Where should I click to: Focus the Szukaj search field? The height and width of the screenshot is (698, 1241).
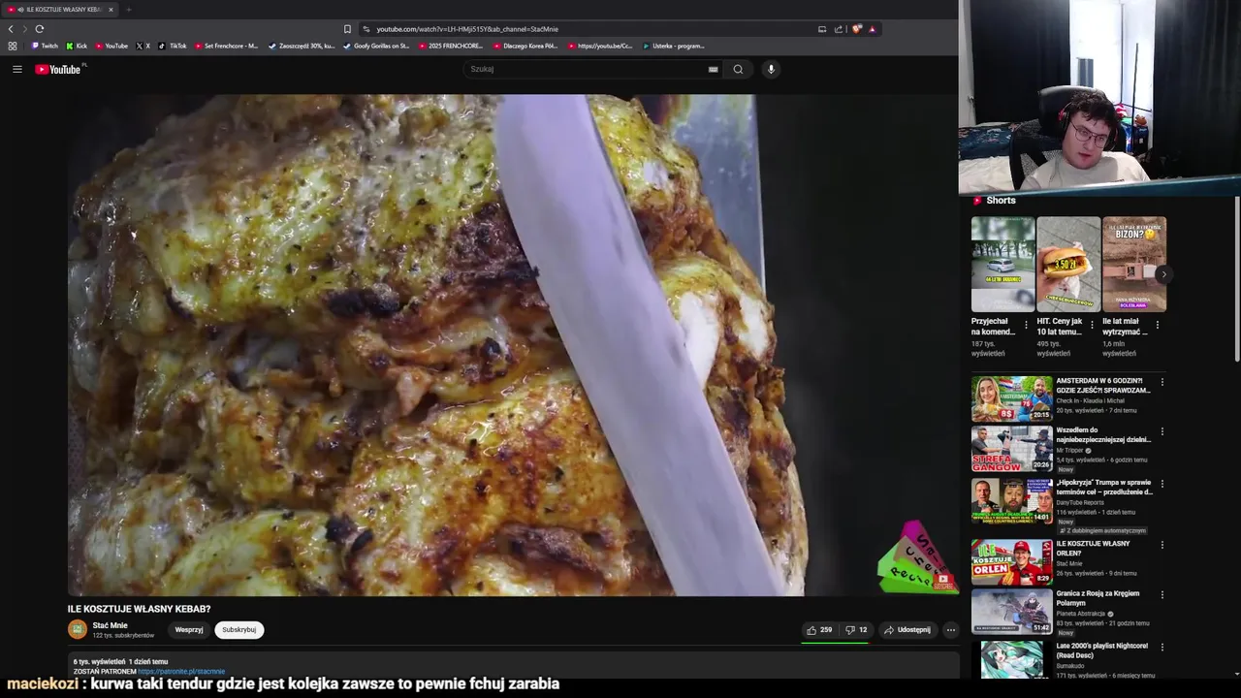point(587,69)
